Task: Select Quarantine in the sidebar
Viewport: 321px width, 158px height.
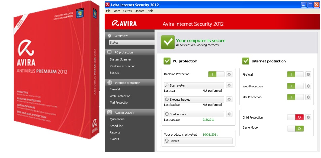Action: point(117,119)
